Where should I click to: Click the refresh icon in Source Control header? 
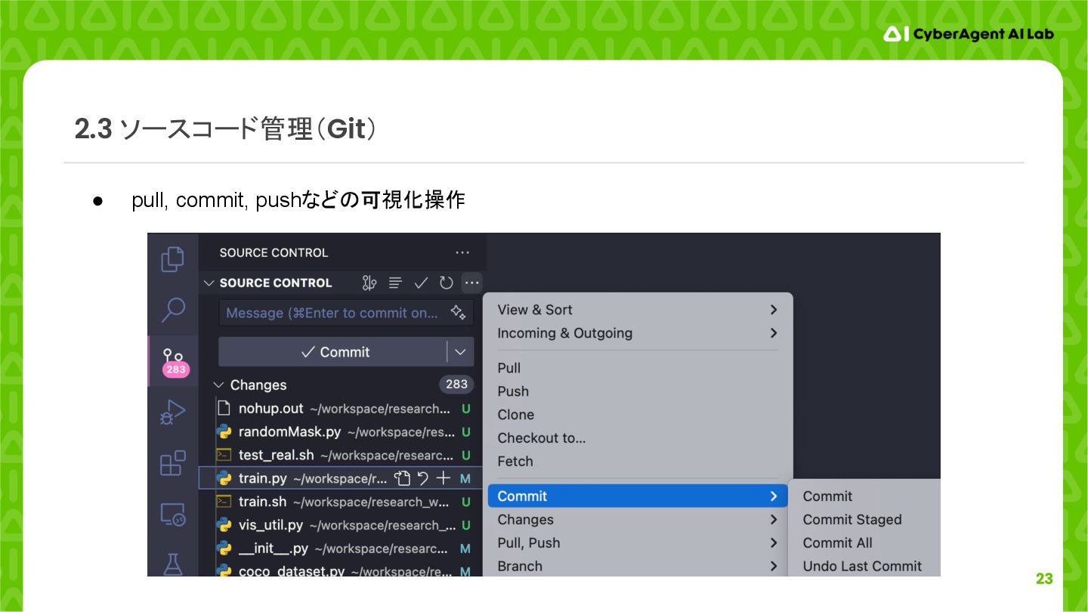[447, 283]
